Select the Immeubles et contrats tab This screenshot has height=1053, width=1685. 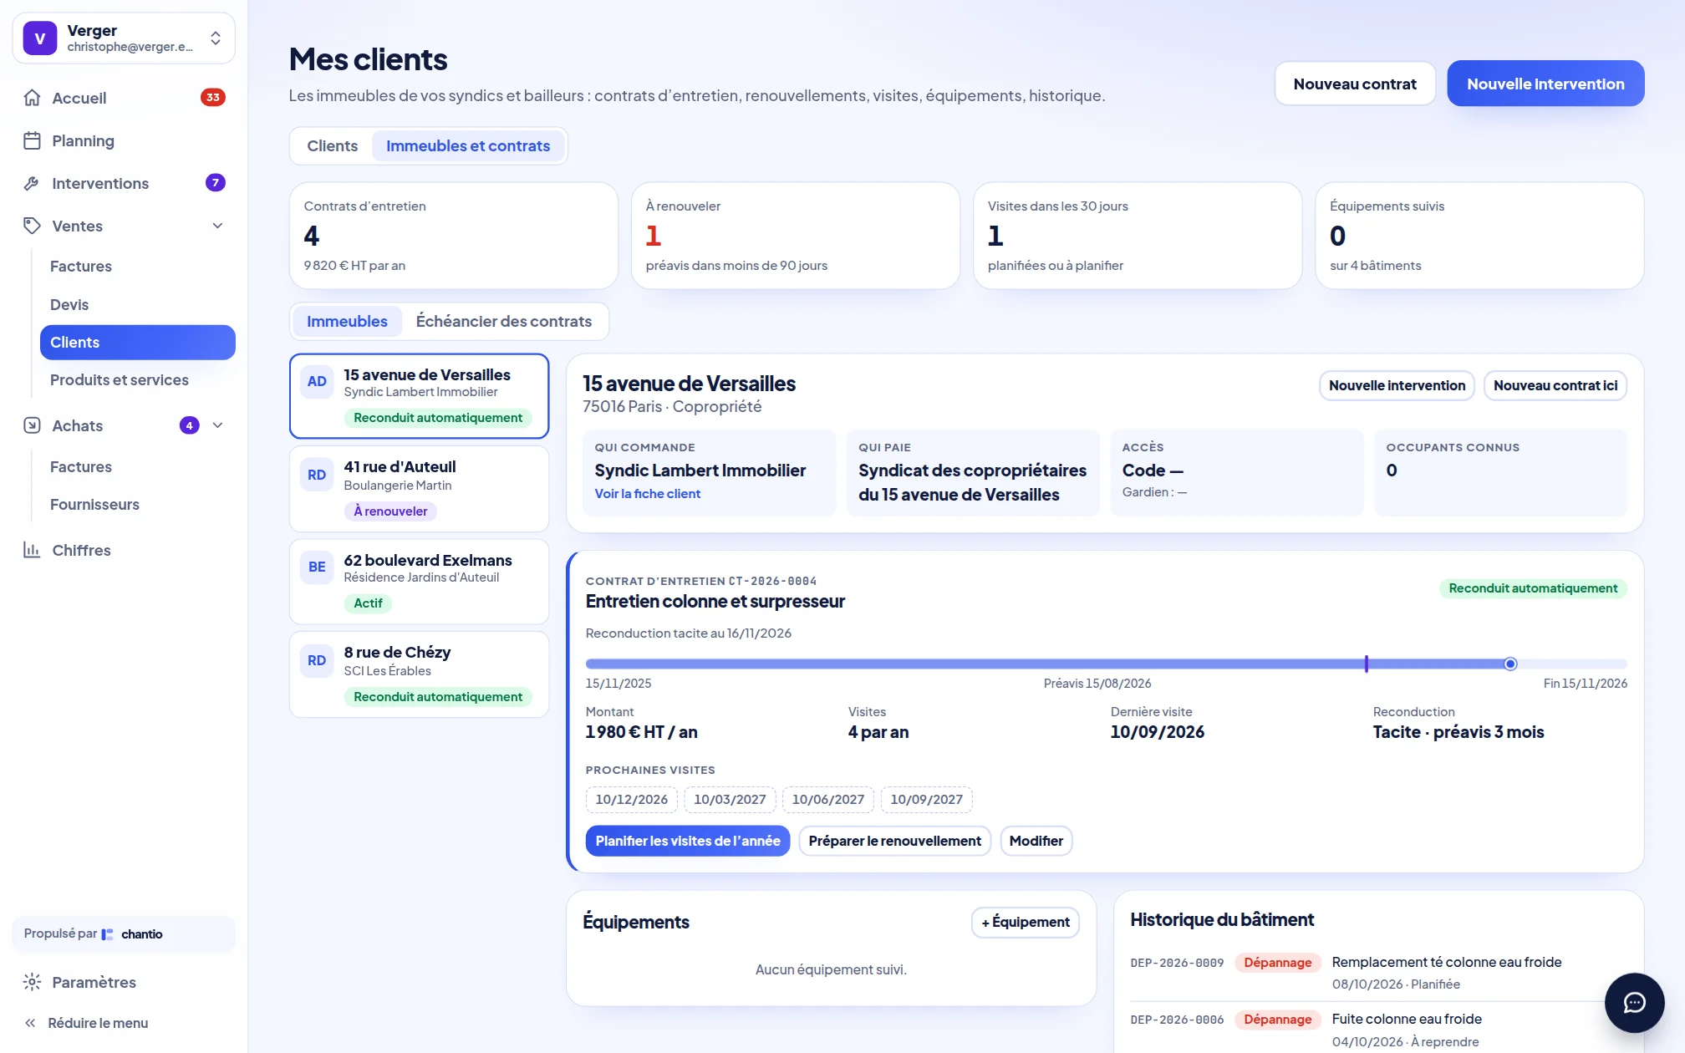tap(468, 146)
